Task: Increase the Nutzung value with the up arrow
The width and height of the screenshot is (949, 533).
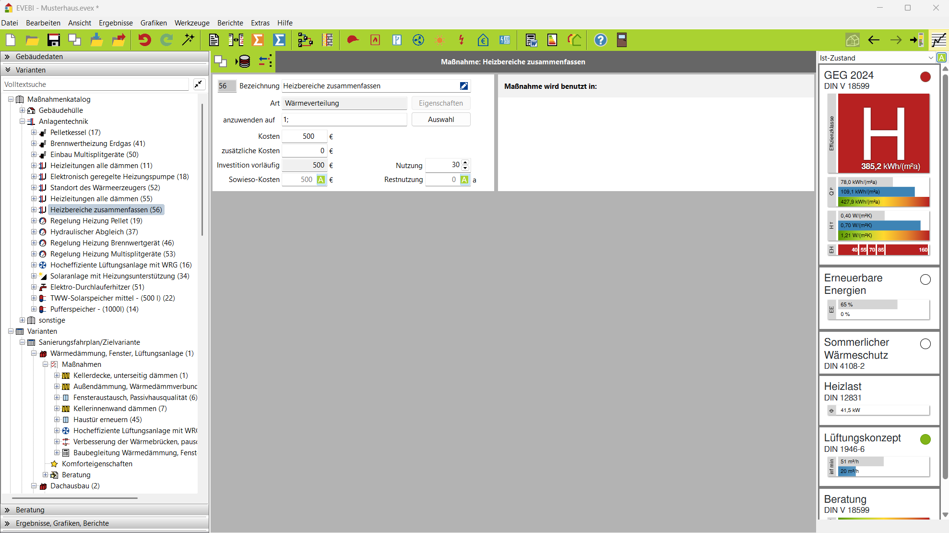Action: point(465,162)
